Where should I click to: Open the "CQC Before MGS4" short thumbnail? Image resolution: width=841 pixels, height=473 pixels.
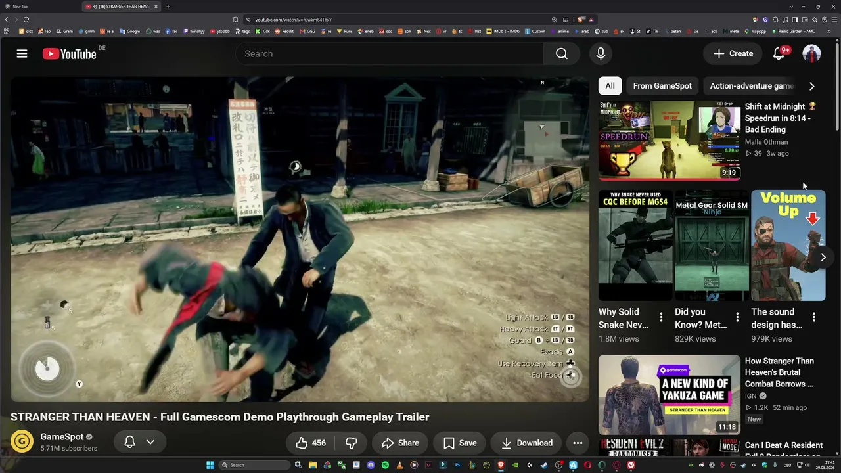coord(635,246)
